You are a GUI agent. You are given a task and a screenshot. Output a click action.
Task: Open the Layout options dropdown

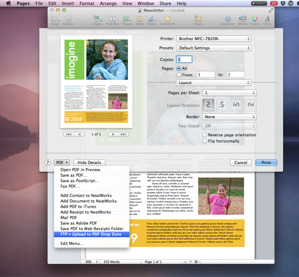(213, 82)
